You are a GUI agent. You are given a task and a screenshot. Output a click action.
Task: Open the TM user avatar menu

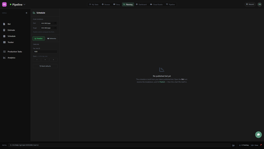tap(259, 5)
